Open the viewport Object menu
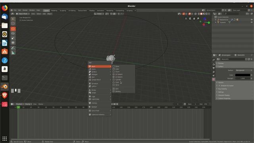This screenshot has height=143, width=254. point(49,14)
